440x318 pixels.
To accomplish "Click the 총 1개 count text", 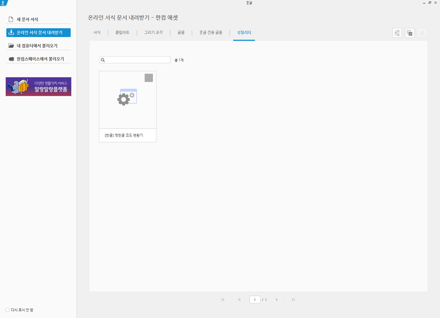I will click(179, 60).
